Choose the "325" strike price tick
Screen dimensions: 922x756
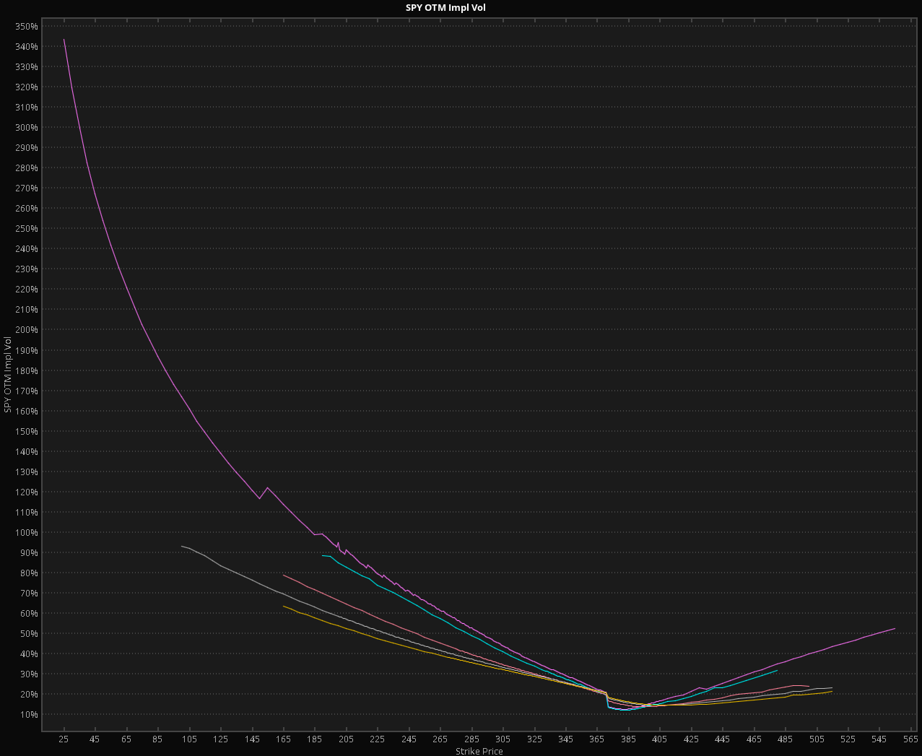coord(535,740)
